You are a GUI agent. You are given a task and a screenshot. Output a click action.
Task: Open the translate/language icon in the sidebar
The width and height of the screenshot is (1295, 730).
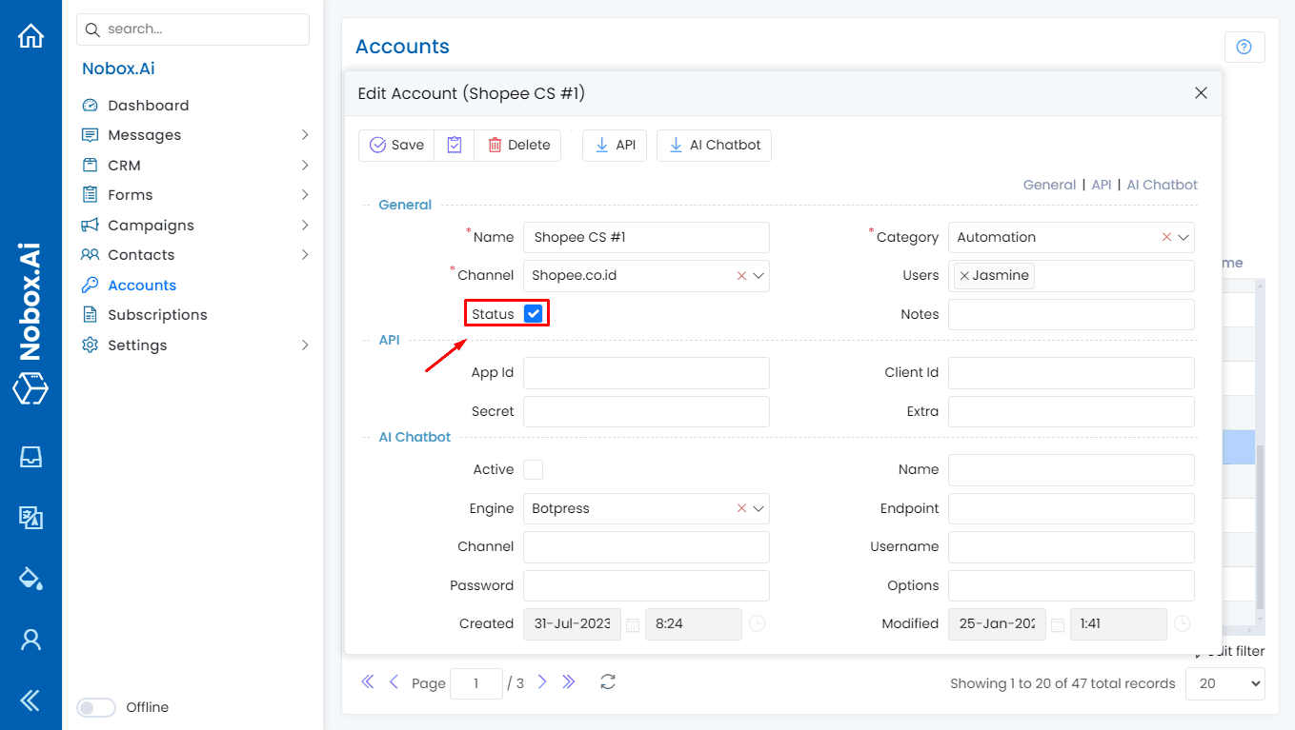30,518
